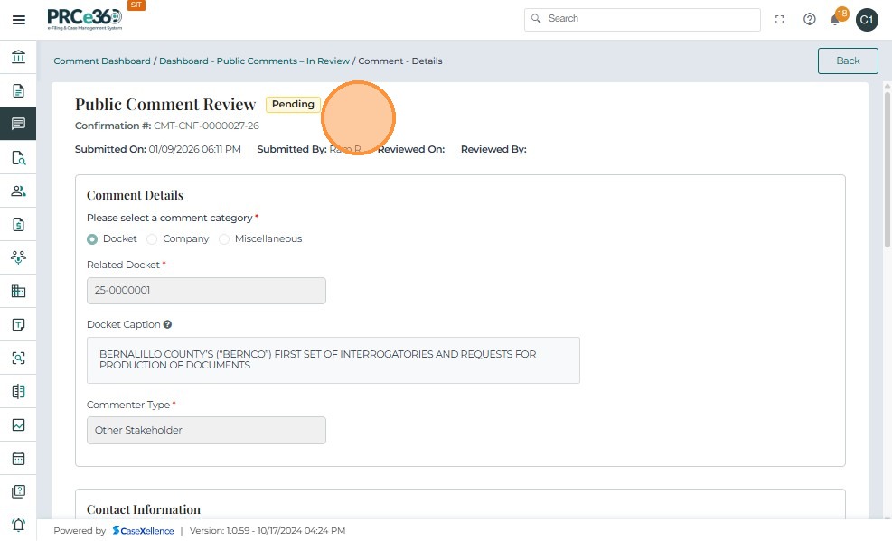
Task: Click the PRCe360 logo
Action: [84, 19]
